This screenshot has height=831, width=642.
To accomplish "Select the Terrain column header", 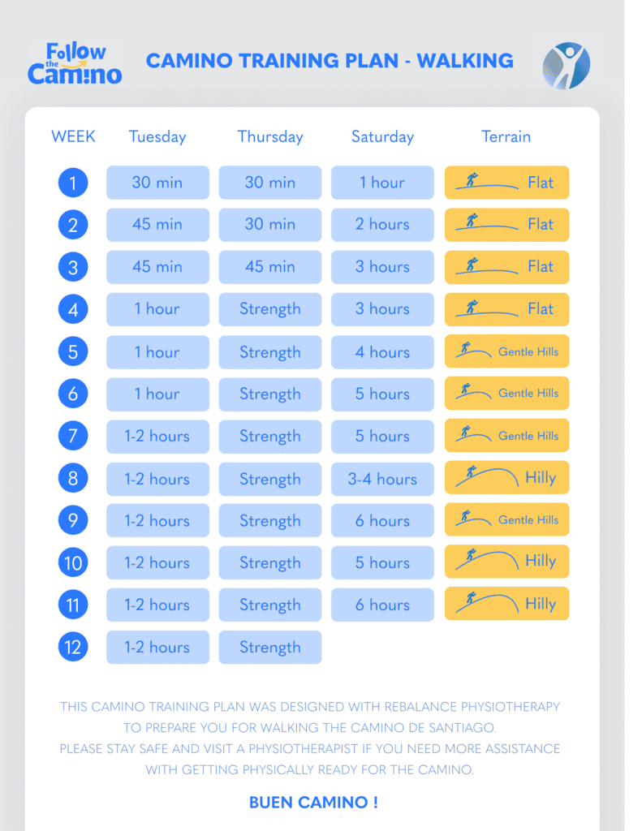I will [x=506, y=136].
